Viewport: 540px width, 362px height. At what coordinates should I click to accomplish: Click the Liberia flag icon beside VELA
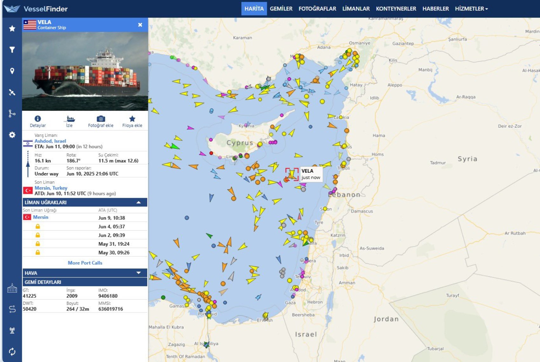(30, 25)
